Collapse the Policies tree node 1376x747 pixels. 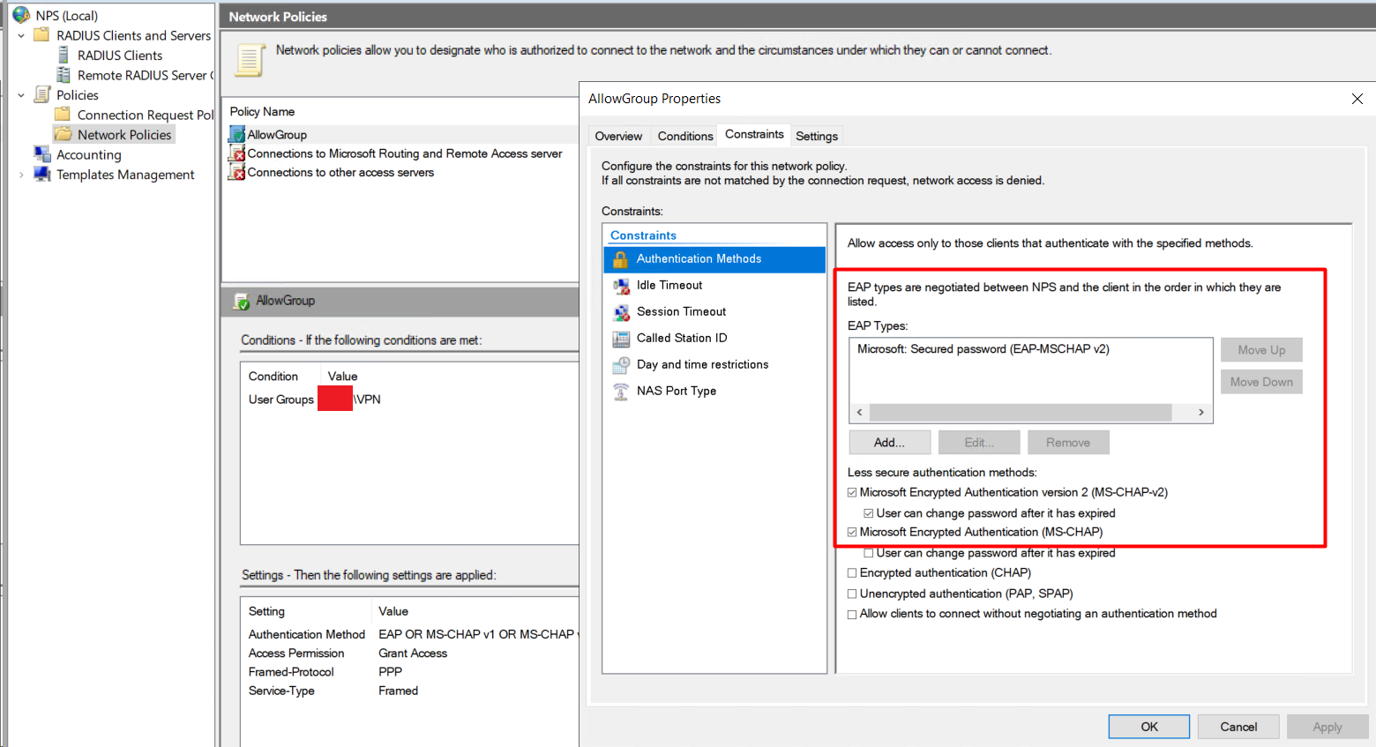20,94
